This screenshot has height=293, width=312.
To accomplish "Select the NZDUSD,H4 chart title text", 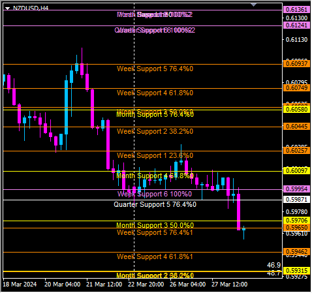I will (31, 8).
